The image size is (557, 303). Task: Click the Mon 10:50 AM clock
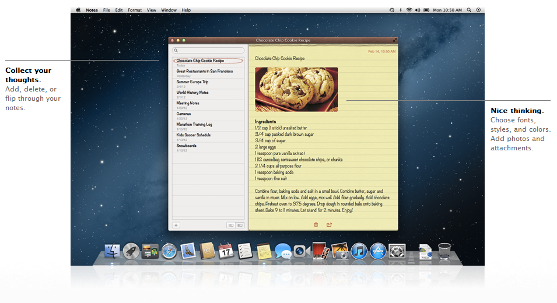click(x=447, y=10)
